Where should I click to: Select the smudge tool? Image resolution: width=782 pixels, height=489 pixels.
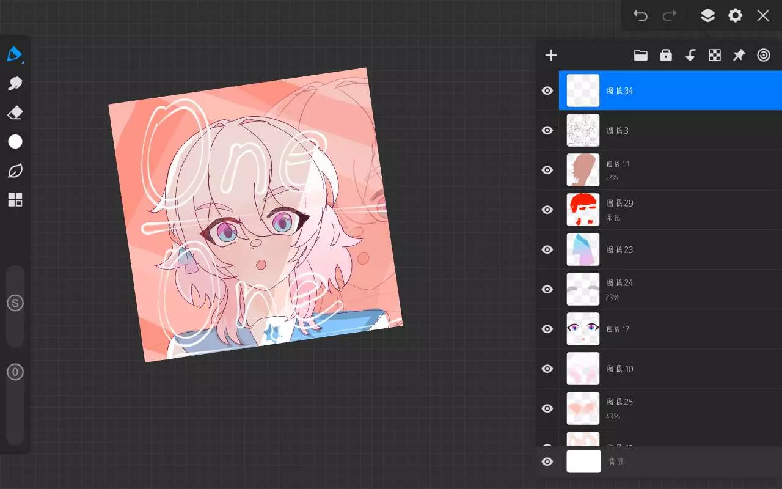click(x=15, y=83)
